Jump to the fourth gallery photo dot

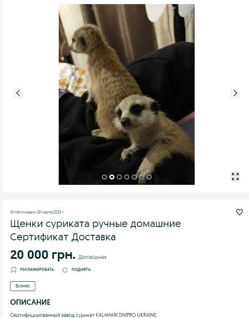tap(126, 177)
